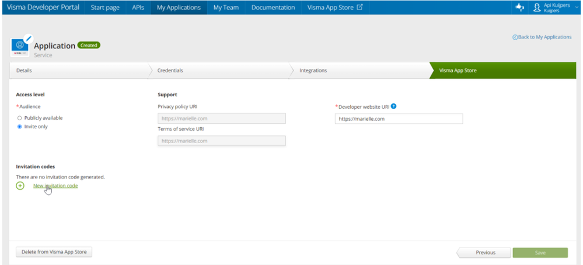Click the application logo edit pencil icon
Viewport: 583px width, 265px height.
(29, 39)
